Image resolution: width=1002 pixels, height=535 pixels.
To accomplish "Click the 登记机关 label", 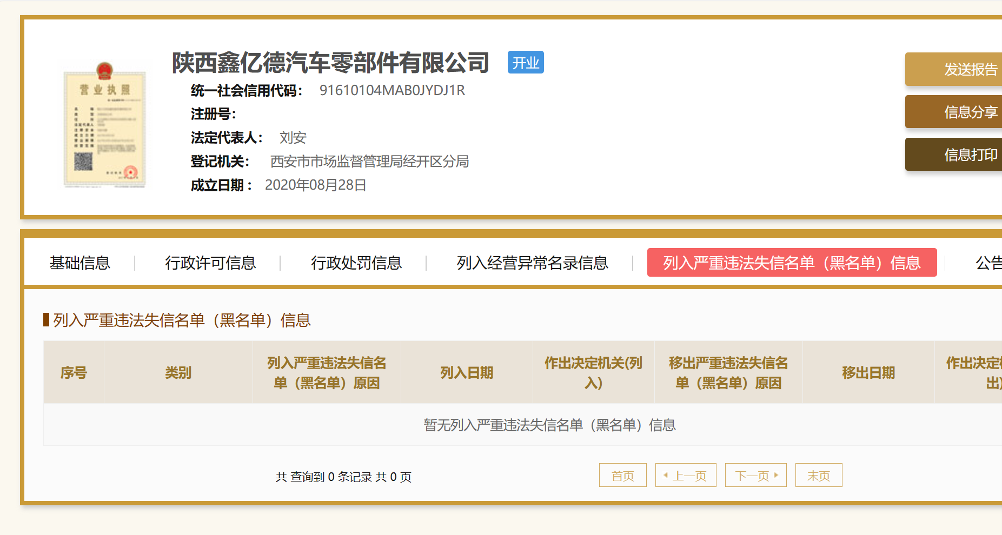I will coord(220,162).
